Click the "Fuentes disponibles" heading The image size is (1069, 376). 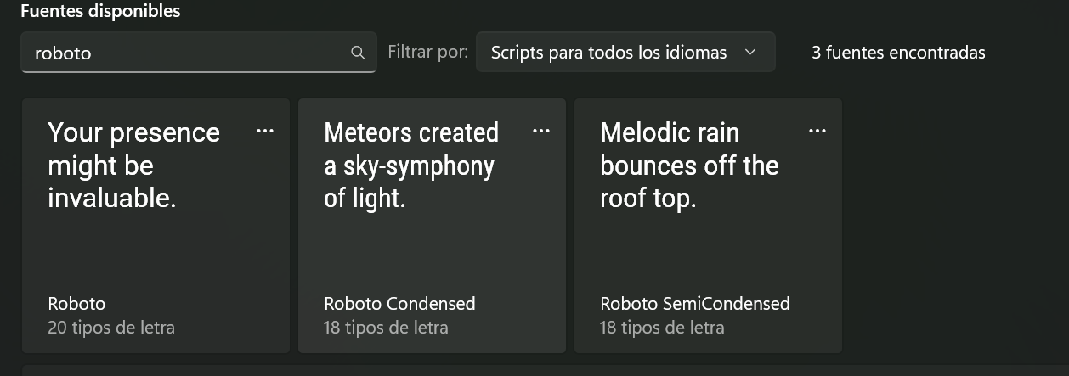(x=100, y=12)
